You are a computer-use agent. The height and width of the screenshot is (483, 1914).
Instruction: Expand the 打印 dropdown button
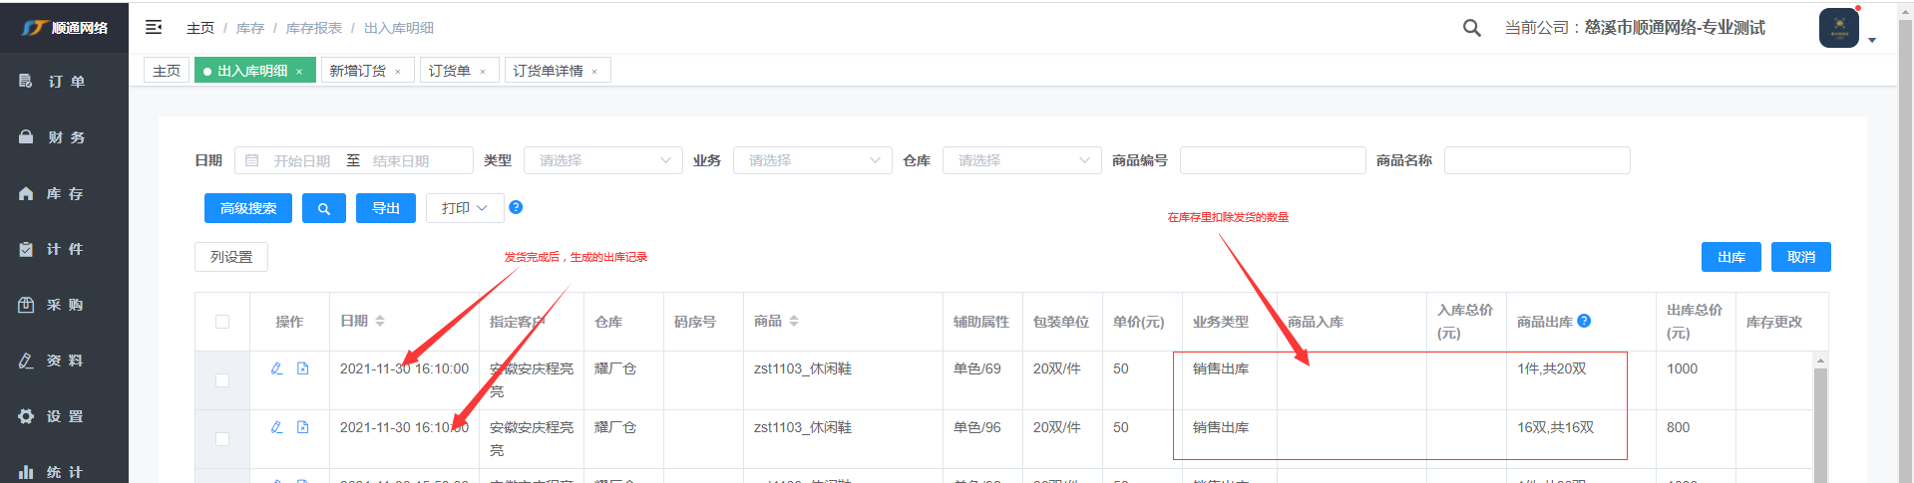465,208
